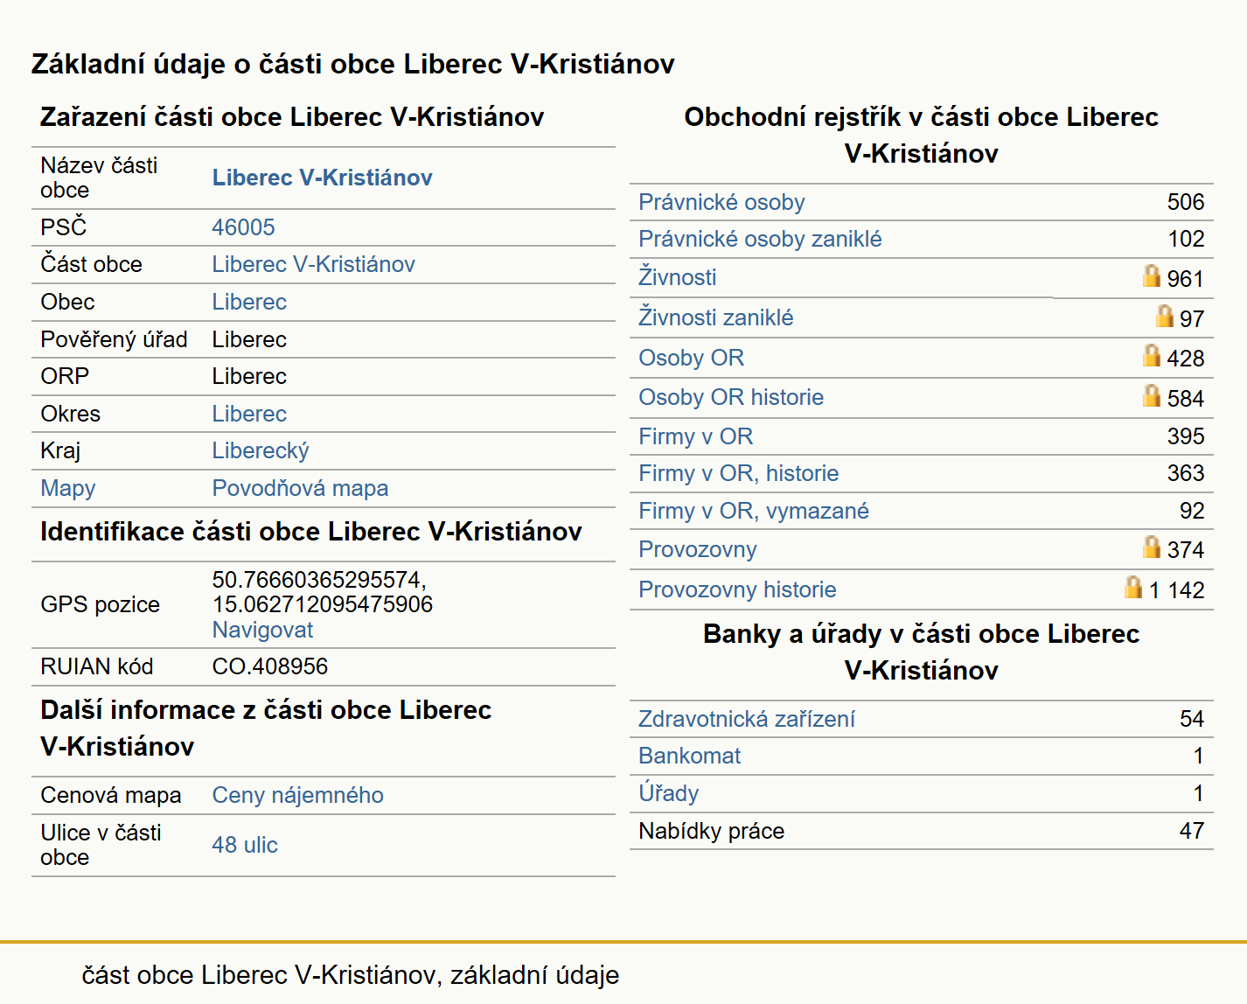This screenshot has height=1004, width=1247.
Task: Open Firmy v OR, vymazané link
Action: click(754, 511)
